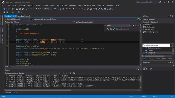
Task: Open the TOOLS menu
Action: click(x=65, y=5)
